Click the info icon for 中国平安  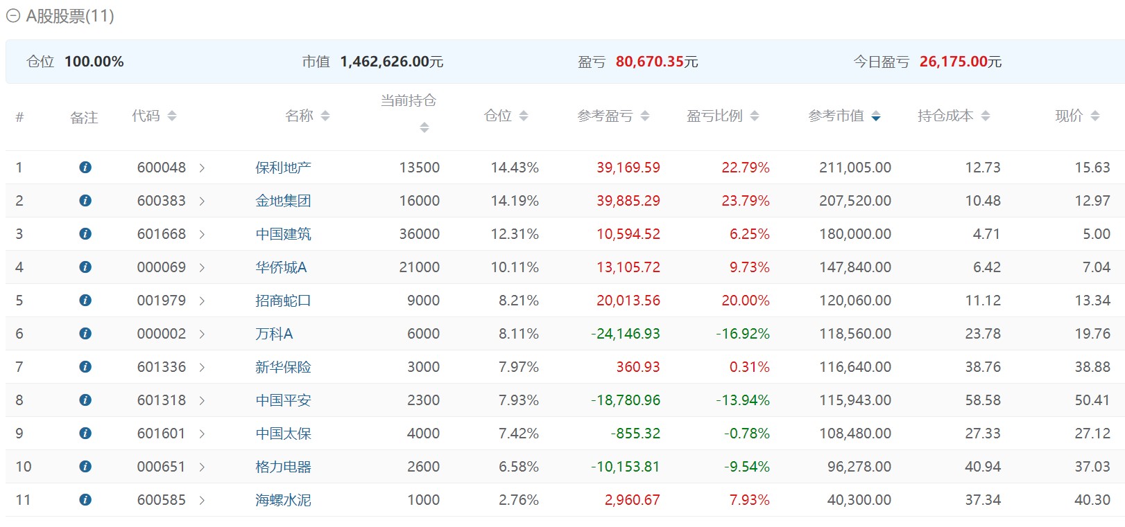pos(85,400)
